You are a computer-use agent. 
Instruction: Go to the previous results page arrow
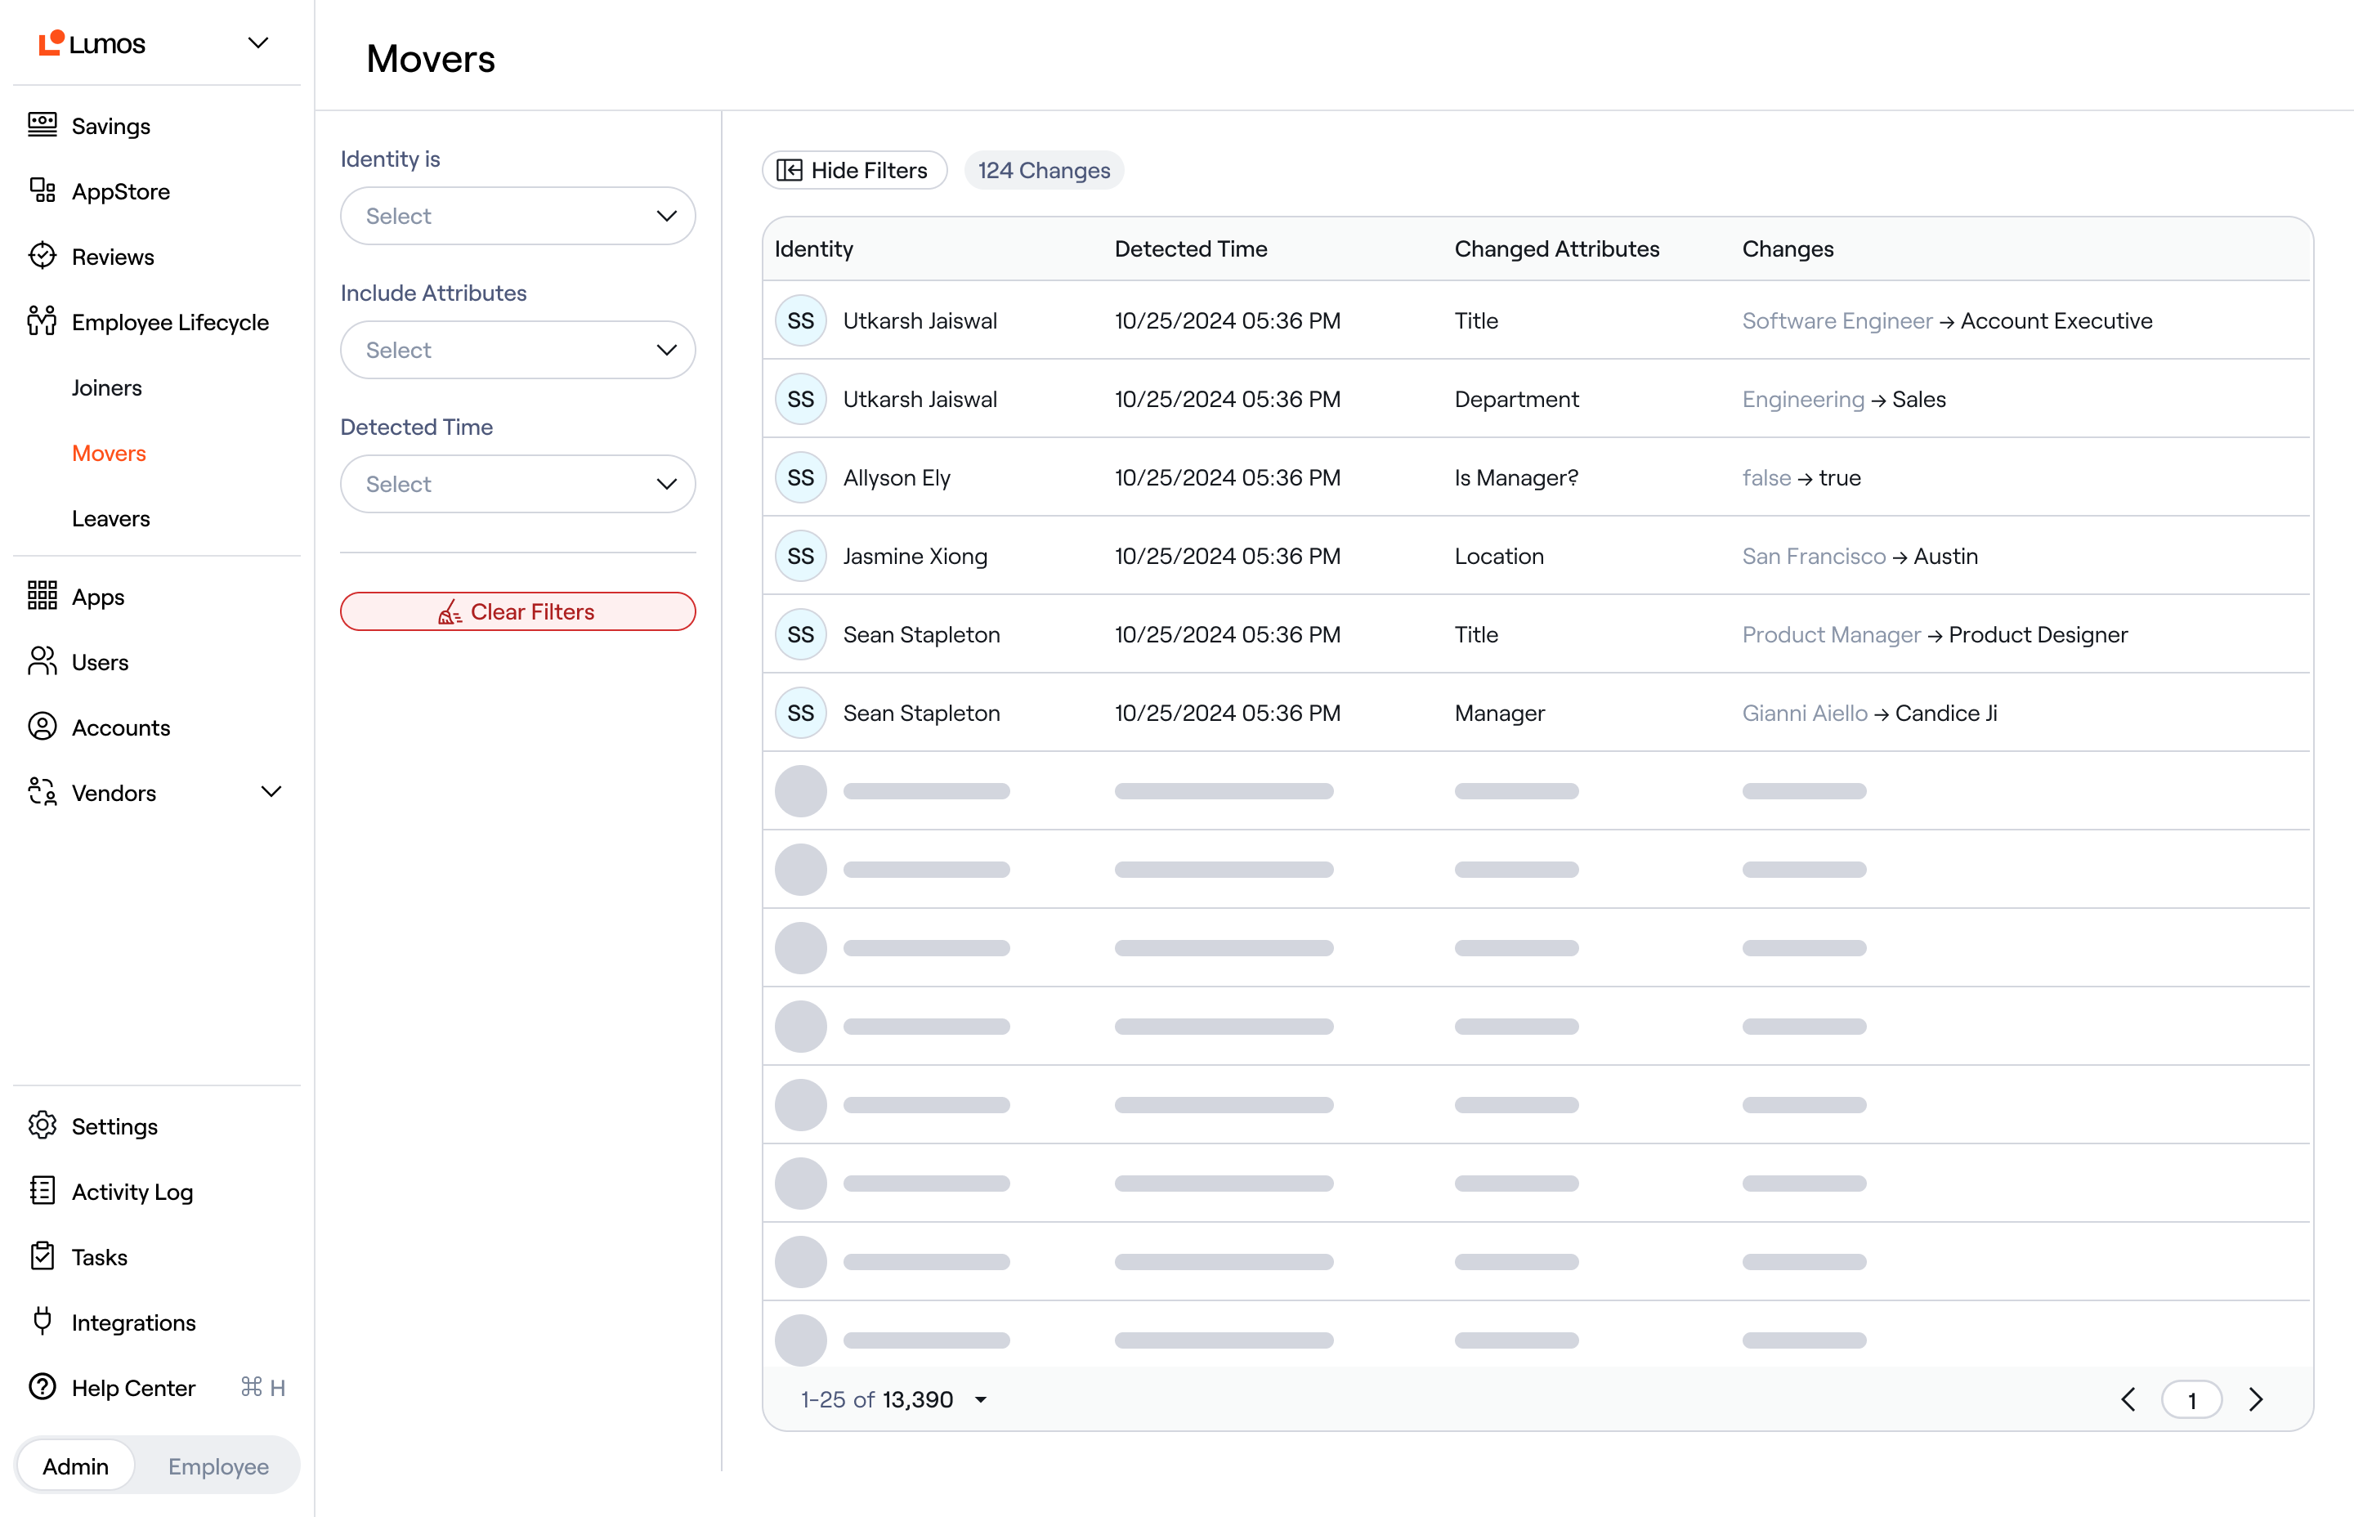click(x=2128, y=1400)
